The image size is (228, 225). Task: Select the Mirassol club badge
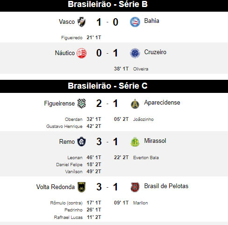[x=135, y=142]
